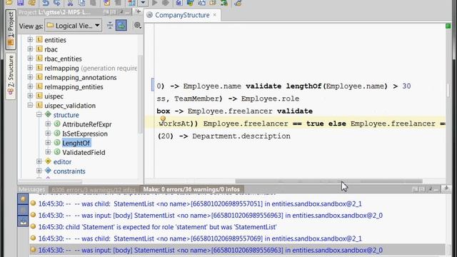Viewport: 457px width, 257px height.
Task: Click the editor horizontal scrollbar
Action: (x=328, y=181)
